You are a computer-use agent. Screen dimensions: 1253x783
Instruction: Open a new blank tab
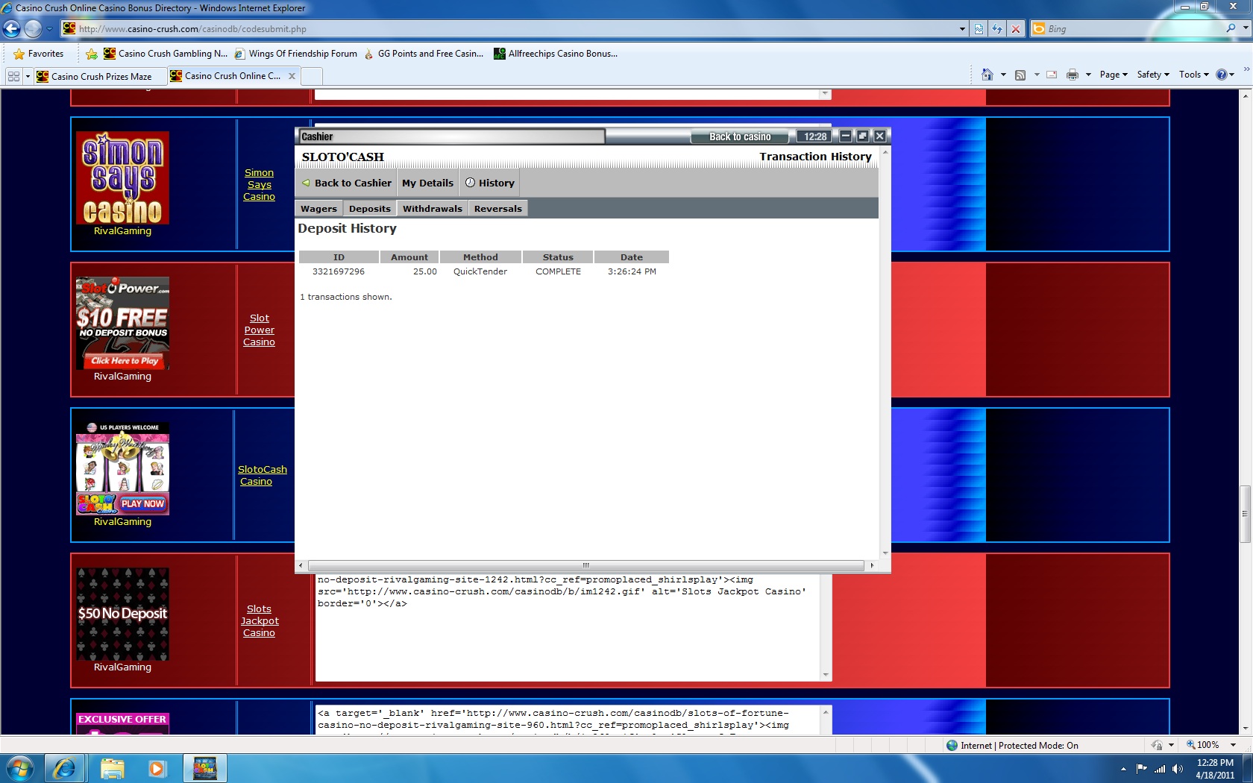(x=312, y=76)
